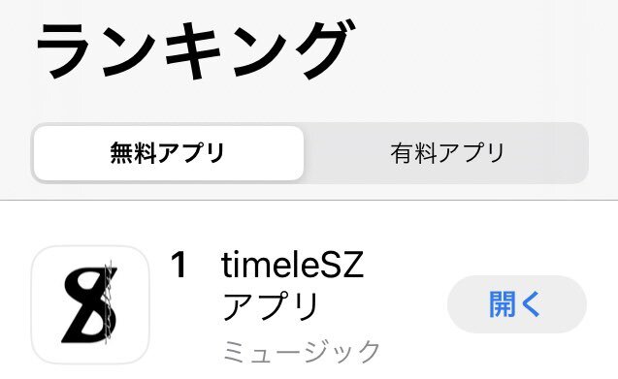Click the ランキング page heading
This screenshot has height=379, width=618.
196,49
